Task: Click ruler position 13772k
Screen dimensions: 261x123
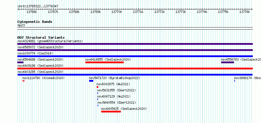Action: pos(160,12)
